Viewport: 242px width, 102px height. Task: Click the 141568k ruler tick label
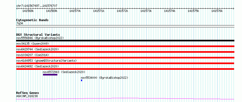pyautogui.click(x=28, y=11)
